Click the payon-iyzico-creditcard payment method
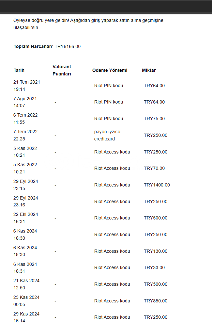Image resolution: width=212 pixels, height=323 pixels. click(x=108, y=135)
